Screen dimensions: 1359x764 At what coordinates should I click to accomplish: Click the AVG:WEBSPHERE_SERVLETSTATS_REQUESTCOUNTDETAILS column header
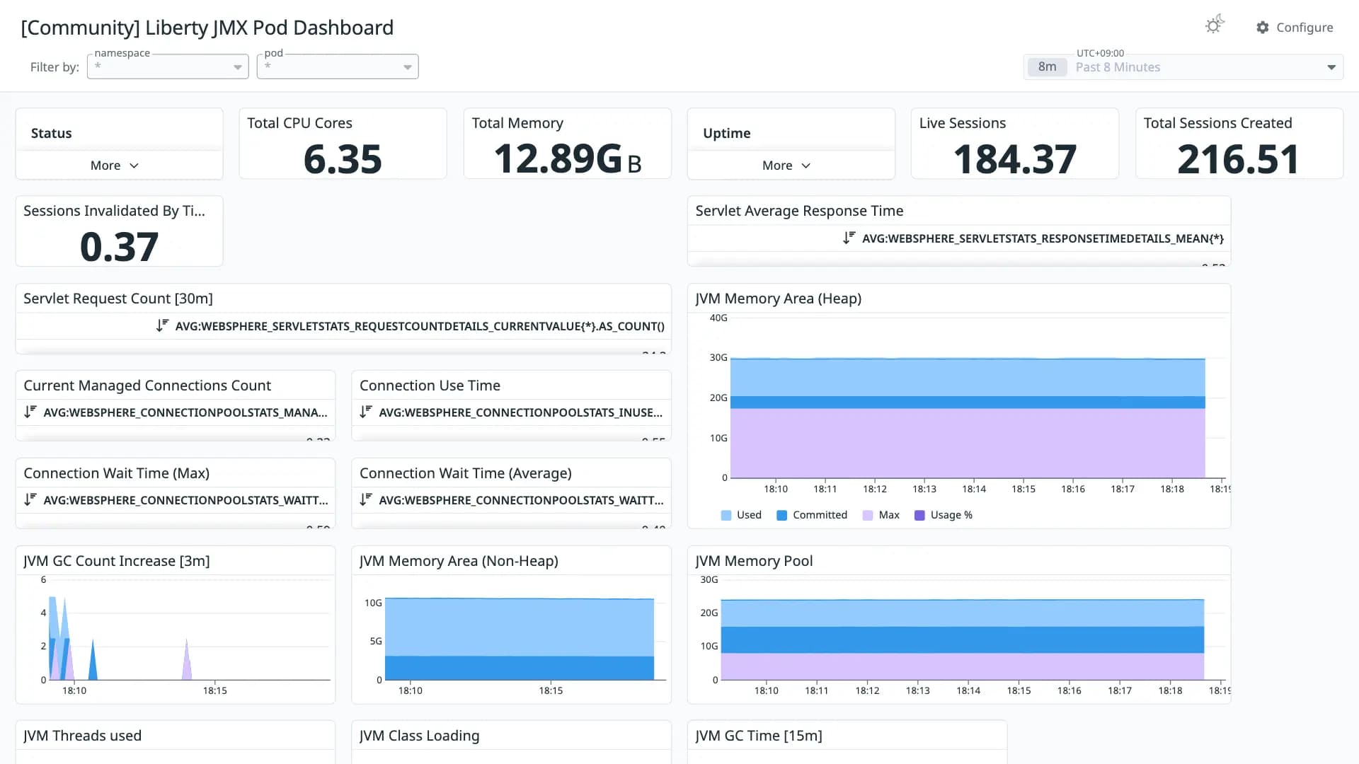(x=420, y=326)
